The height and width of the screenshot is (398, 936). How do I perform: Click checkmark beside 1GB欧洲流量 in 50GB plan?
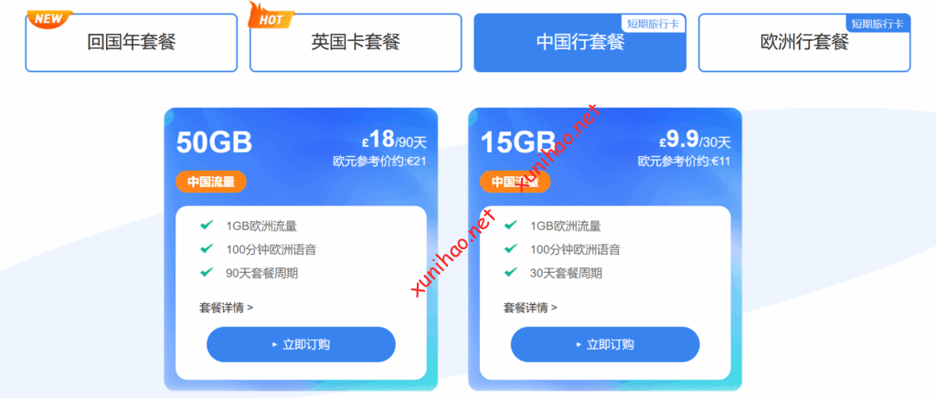tap(207, 225)
